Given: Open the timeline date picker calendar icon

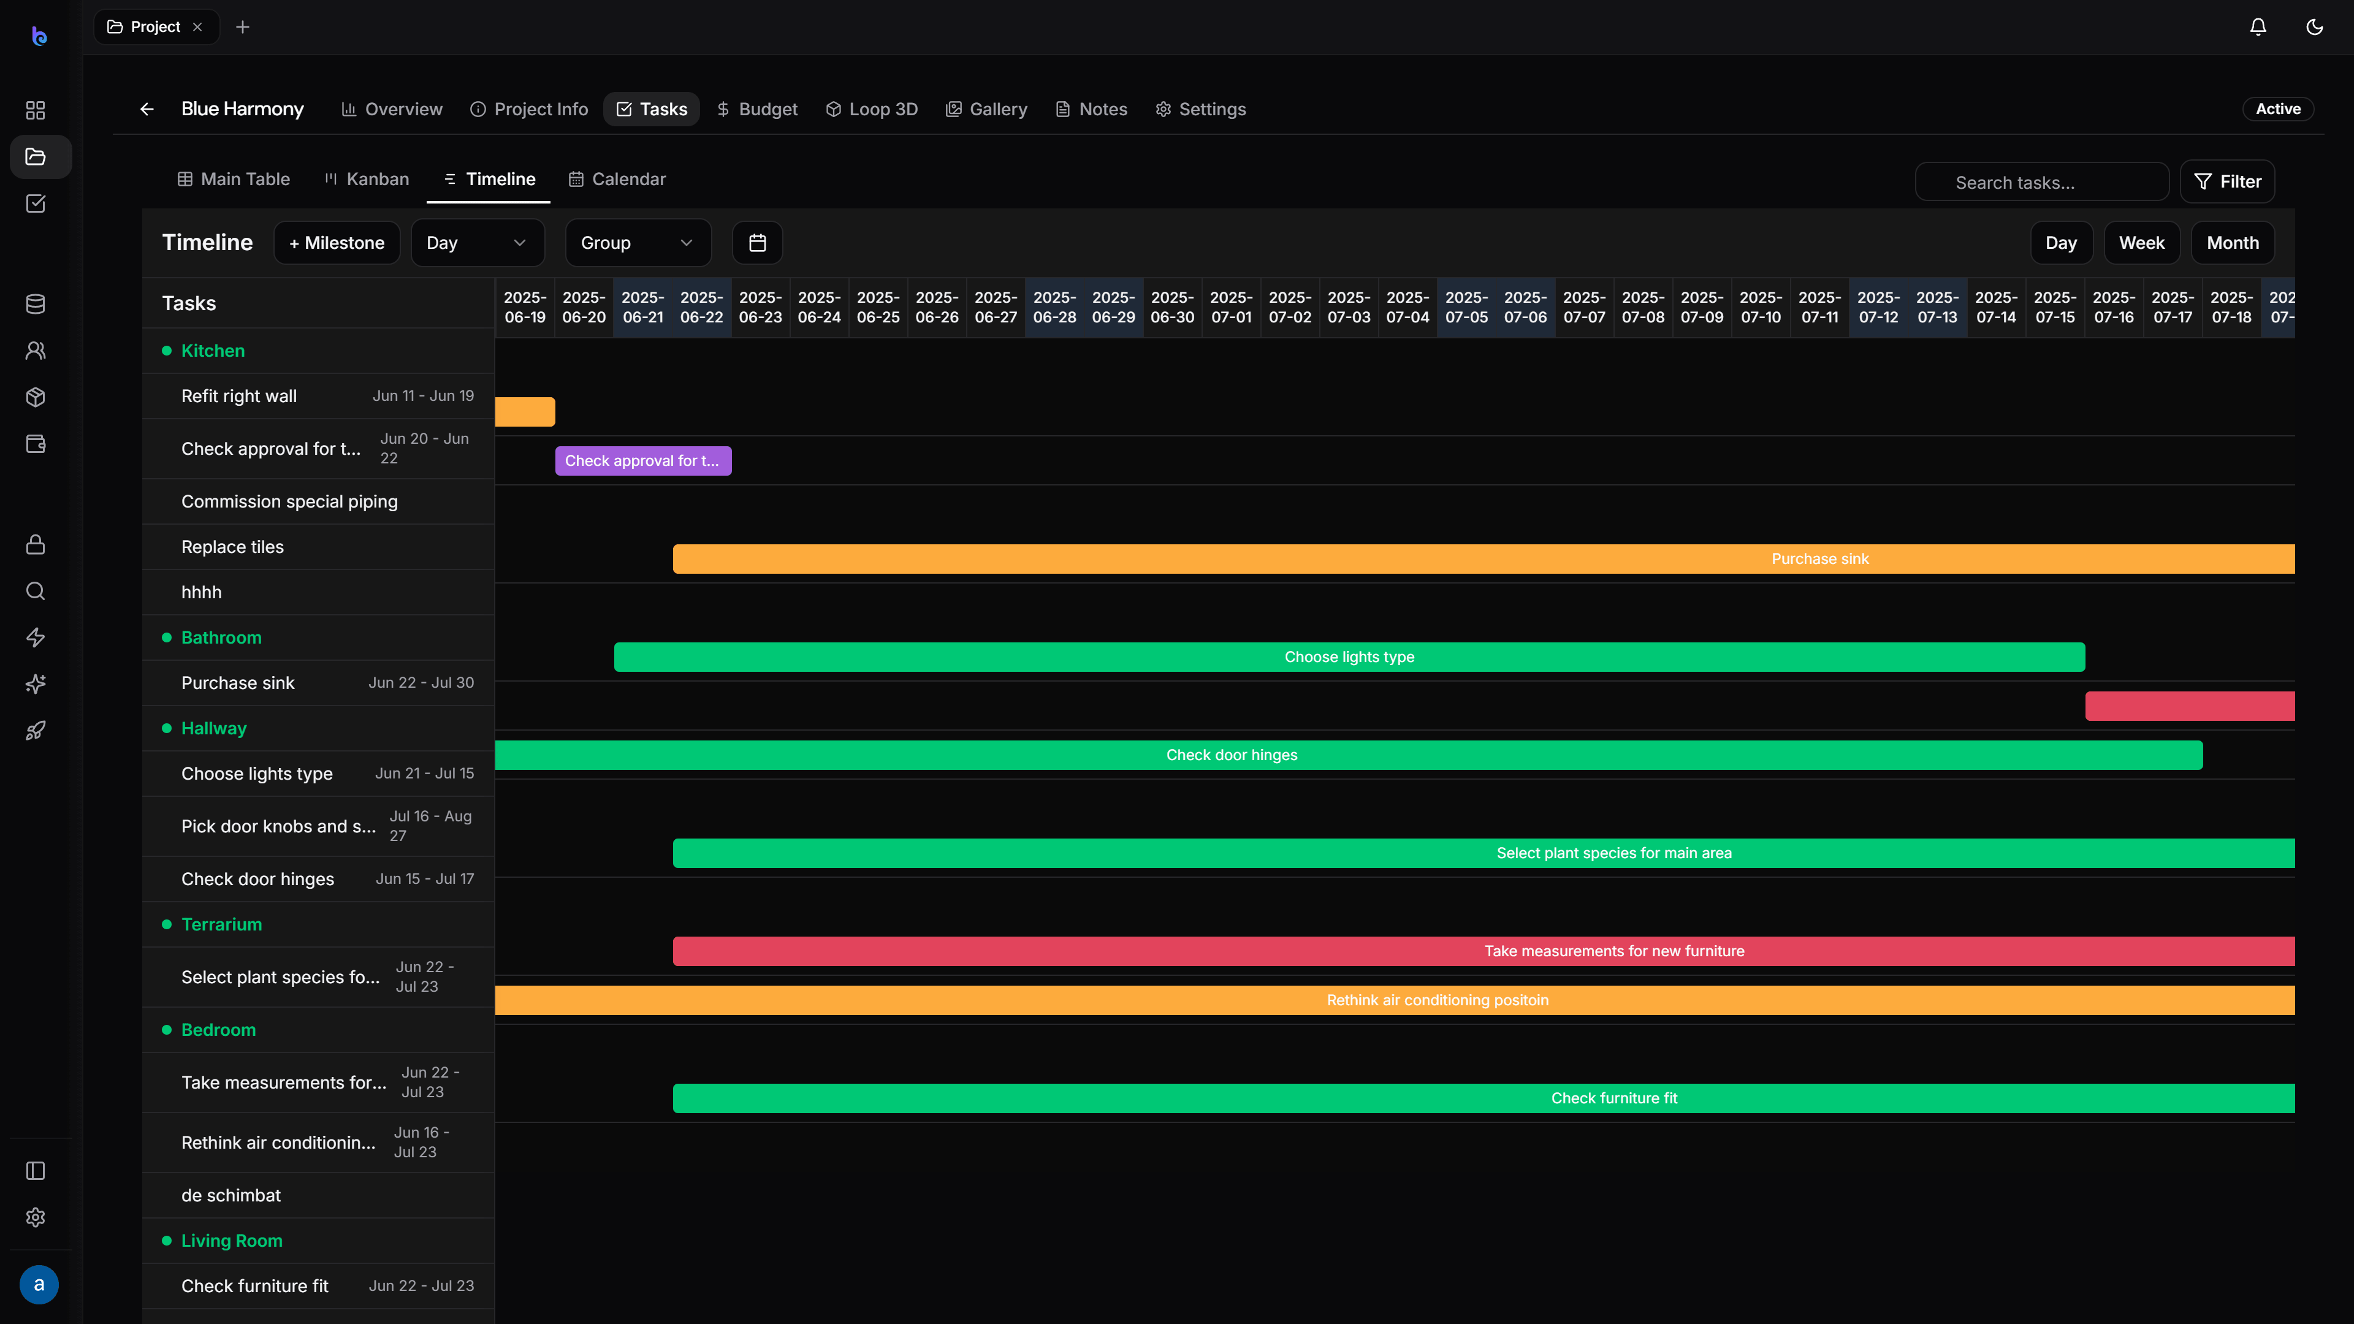Looking at the screenshot, I should click(x=758, y=243).
